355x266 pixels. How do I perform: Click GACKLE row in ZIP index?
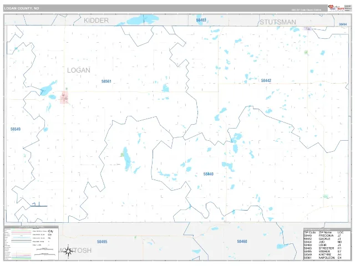tap(323, 239)
